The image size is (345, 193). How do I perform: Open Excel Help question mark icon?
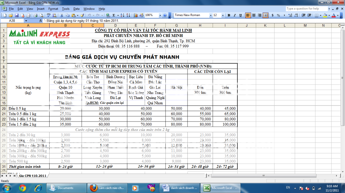tap(165, 15)
